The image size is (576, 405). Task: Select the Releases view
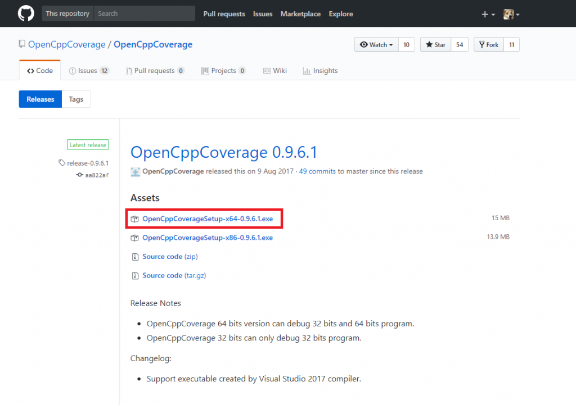pos(40,99)
